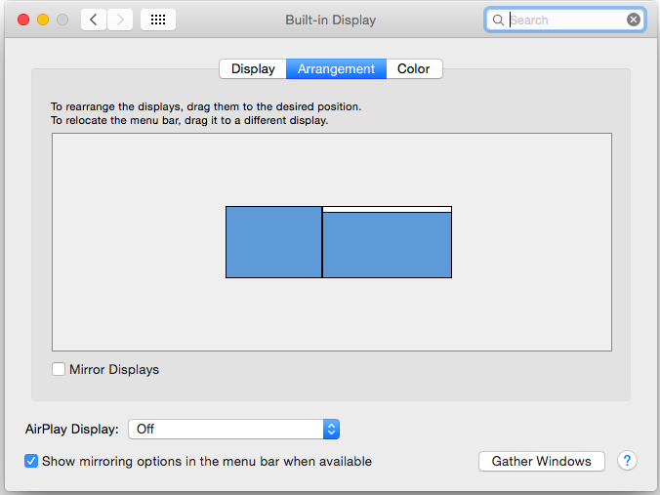Click the magnifying glass search icon
Screen dimensions: 660x495
point(498,20)
